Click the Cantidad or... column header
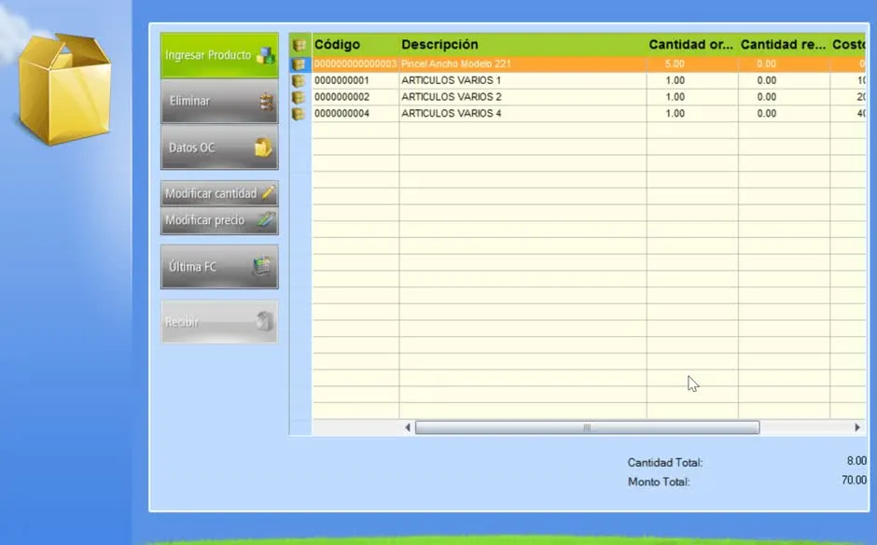 (x=692, y=45)
